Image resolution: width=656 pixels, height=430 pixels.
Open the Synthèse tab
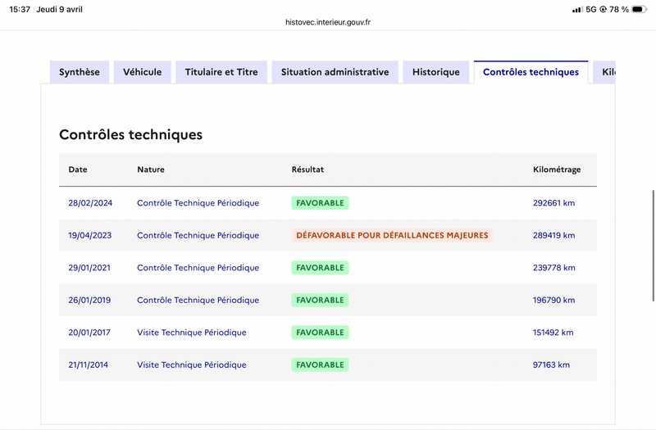(80, 72)
